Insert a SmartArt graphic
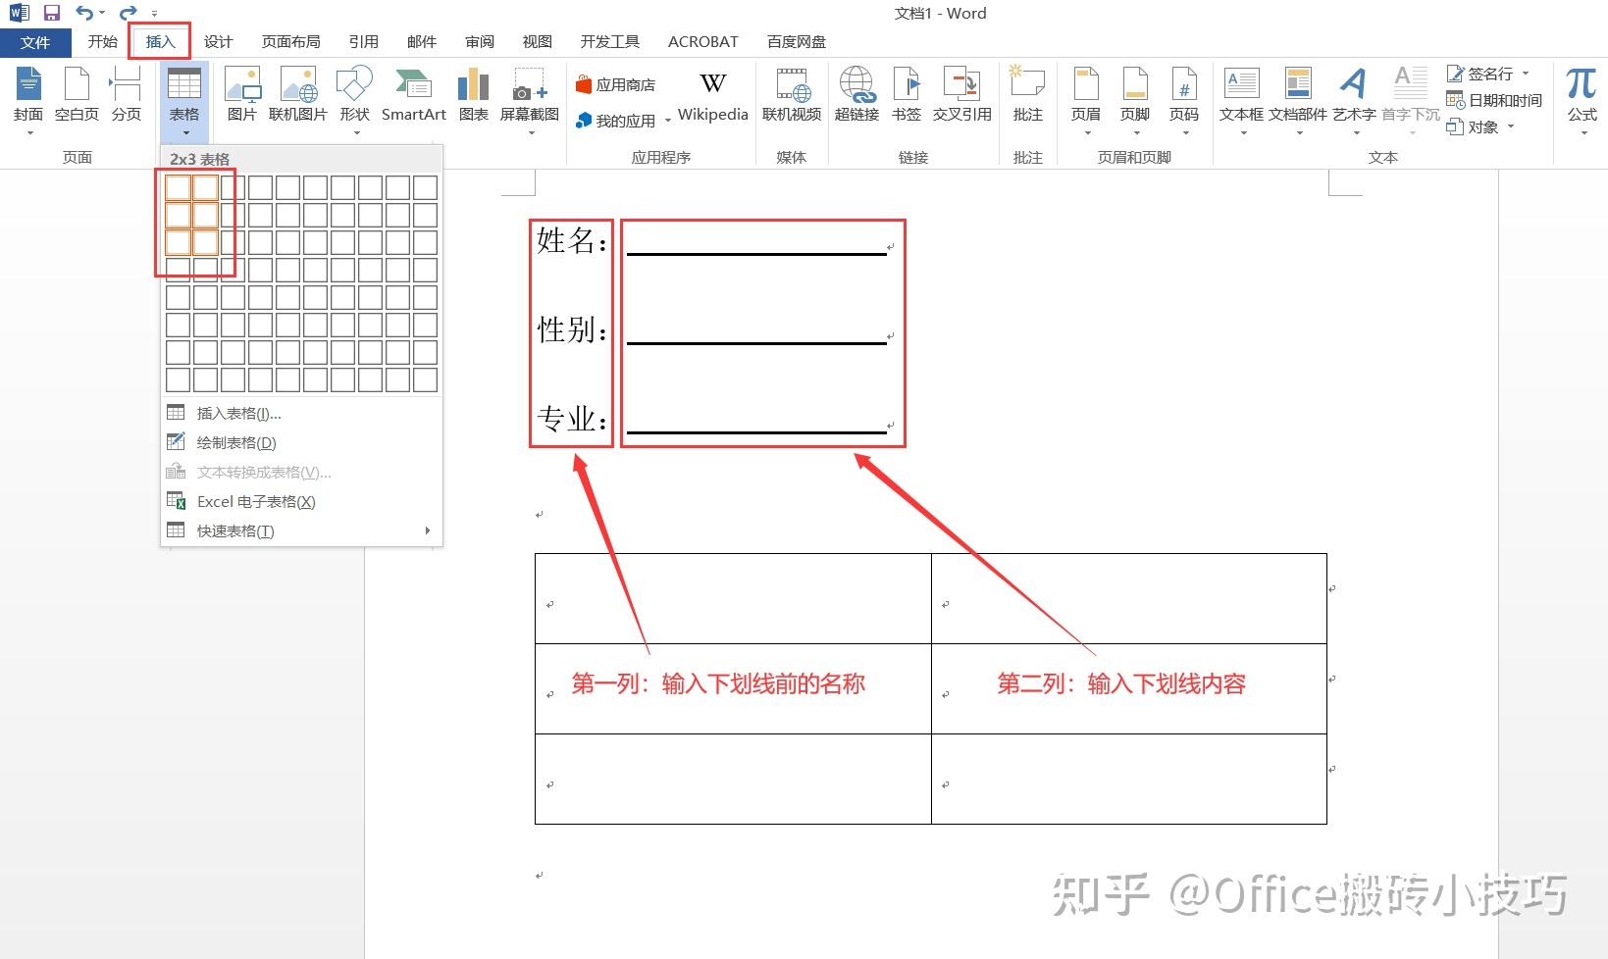Image resolution: width=1608 pixels, height=959 pixels. (x=413, y=96)
